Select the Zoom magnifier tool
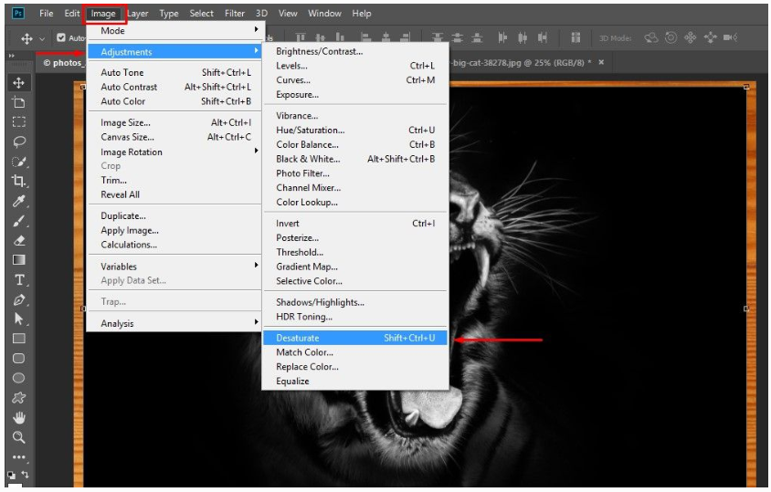Screen dimensions: 771x492 coord(18,437)
